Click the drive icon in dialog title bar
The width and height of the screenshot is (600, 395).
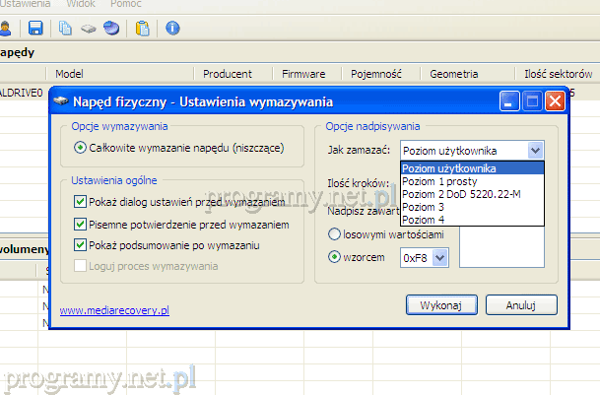[x=61, y=101]
